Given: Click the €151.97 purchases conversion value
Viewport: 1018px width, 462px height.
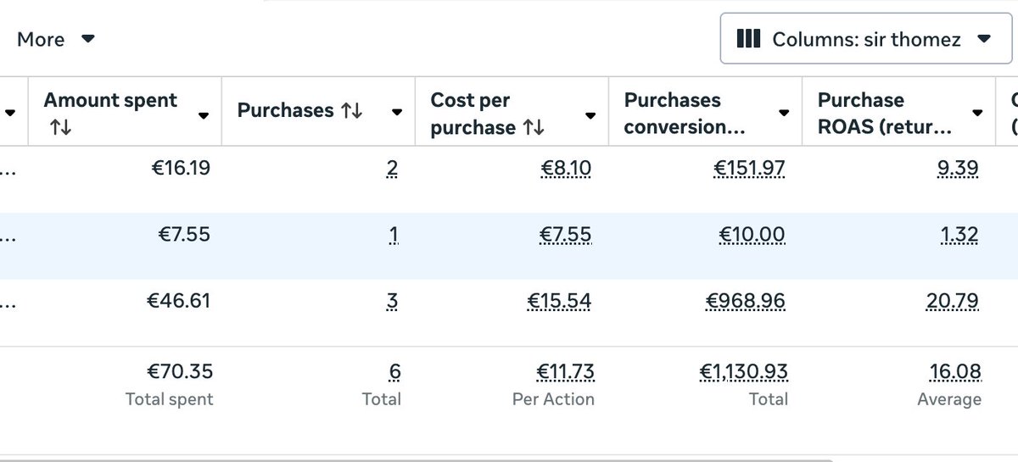Looking at the screenshot, I should [x=749, y=169].
